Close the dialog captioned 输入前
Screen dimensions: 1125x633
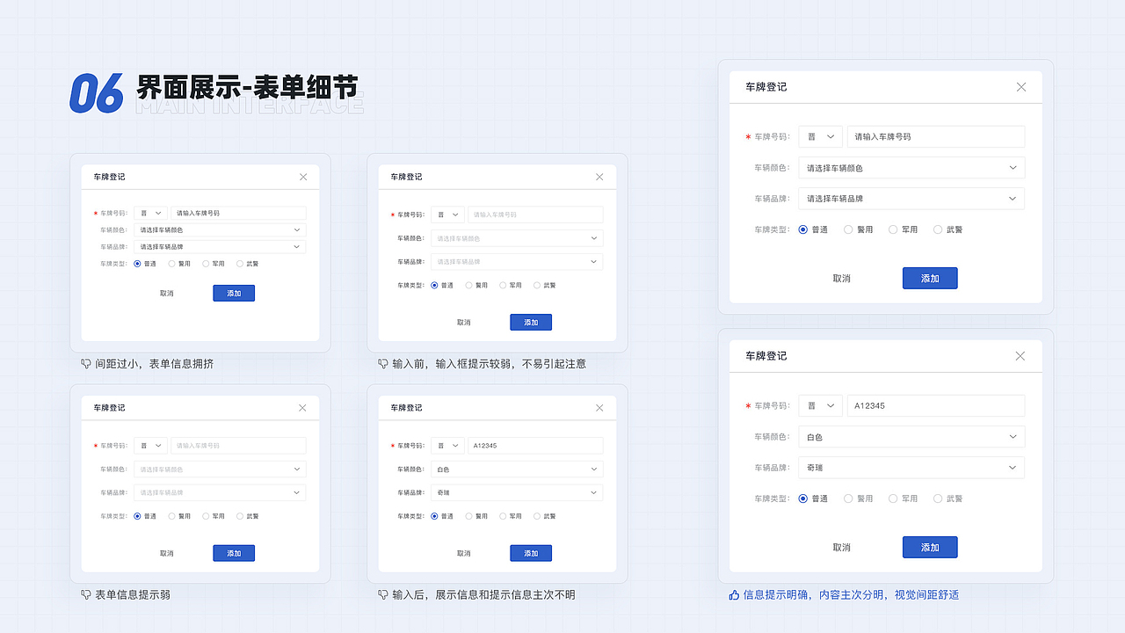[x=599, y=177]
